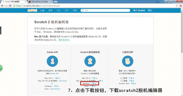Click the Scratch 脱机编辑器 column heading
This screenshot has height=96, width=183.
click(x=90, y=52)
